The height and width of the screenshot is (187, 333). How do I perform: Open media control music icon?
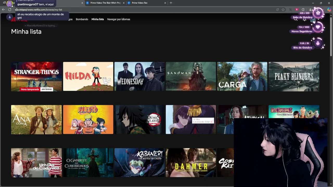(310, 10)
